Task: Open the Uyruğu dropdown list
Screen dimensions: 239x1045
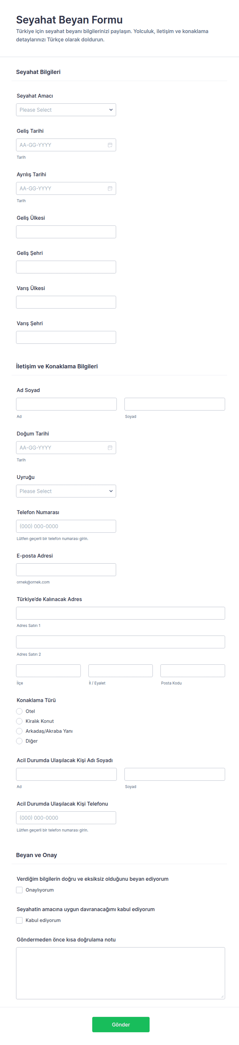Action: [x=66, y=491]
